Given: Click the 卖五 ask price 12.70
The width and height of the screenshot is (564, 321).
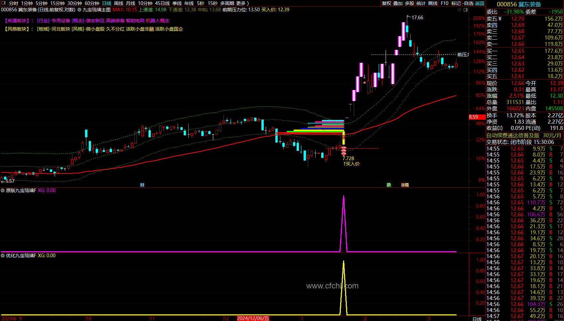Looking at the screenshot, I should (x=517, y=19).
